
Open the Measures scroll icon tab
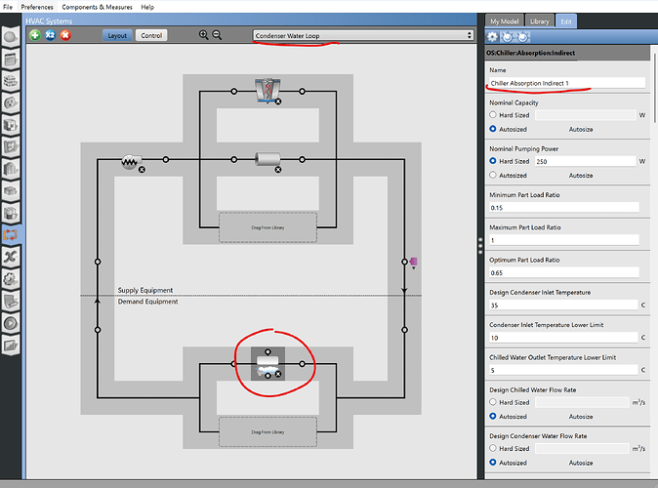click(11, 301)
